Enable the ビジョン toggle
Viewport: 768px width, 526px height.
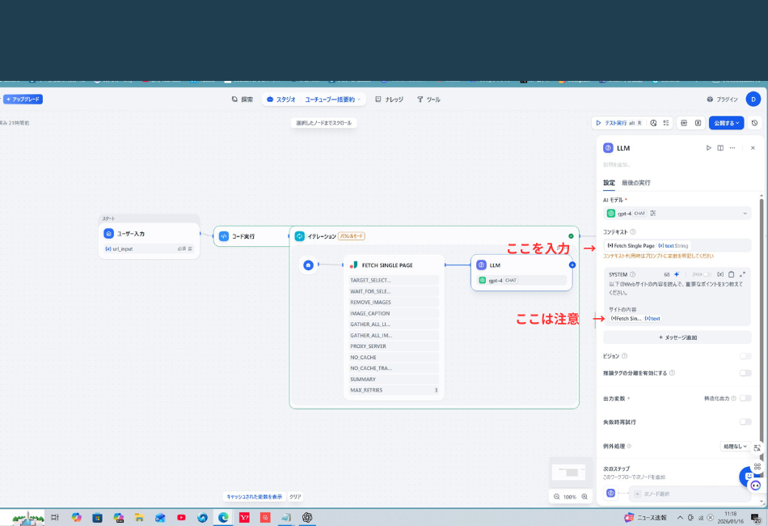745,356
